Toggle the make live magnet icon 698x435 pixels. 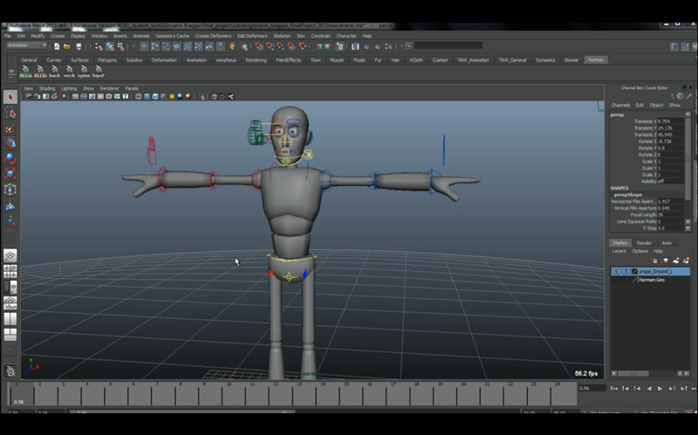(x=303, y=46)
